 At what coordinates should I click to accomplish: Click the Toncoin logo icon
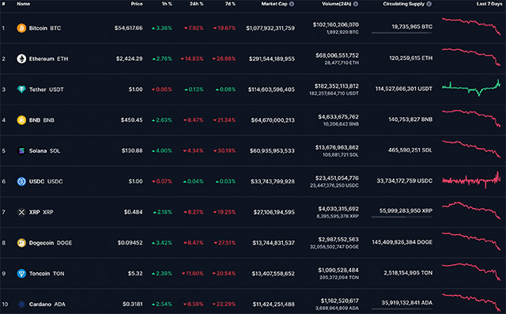click(x=21, y=274)
